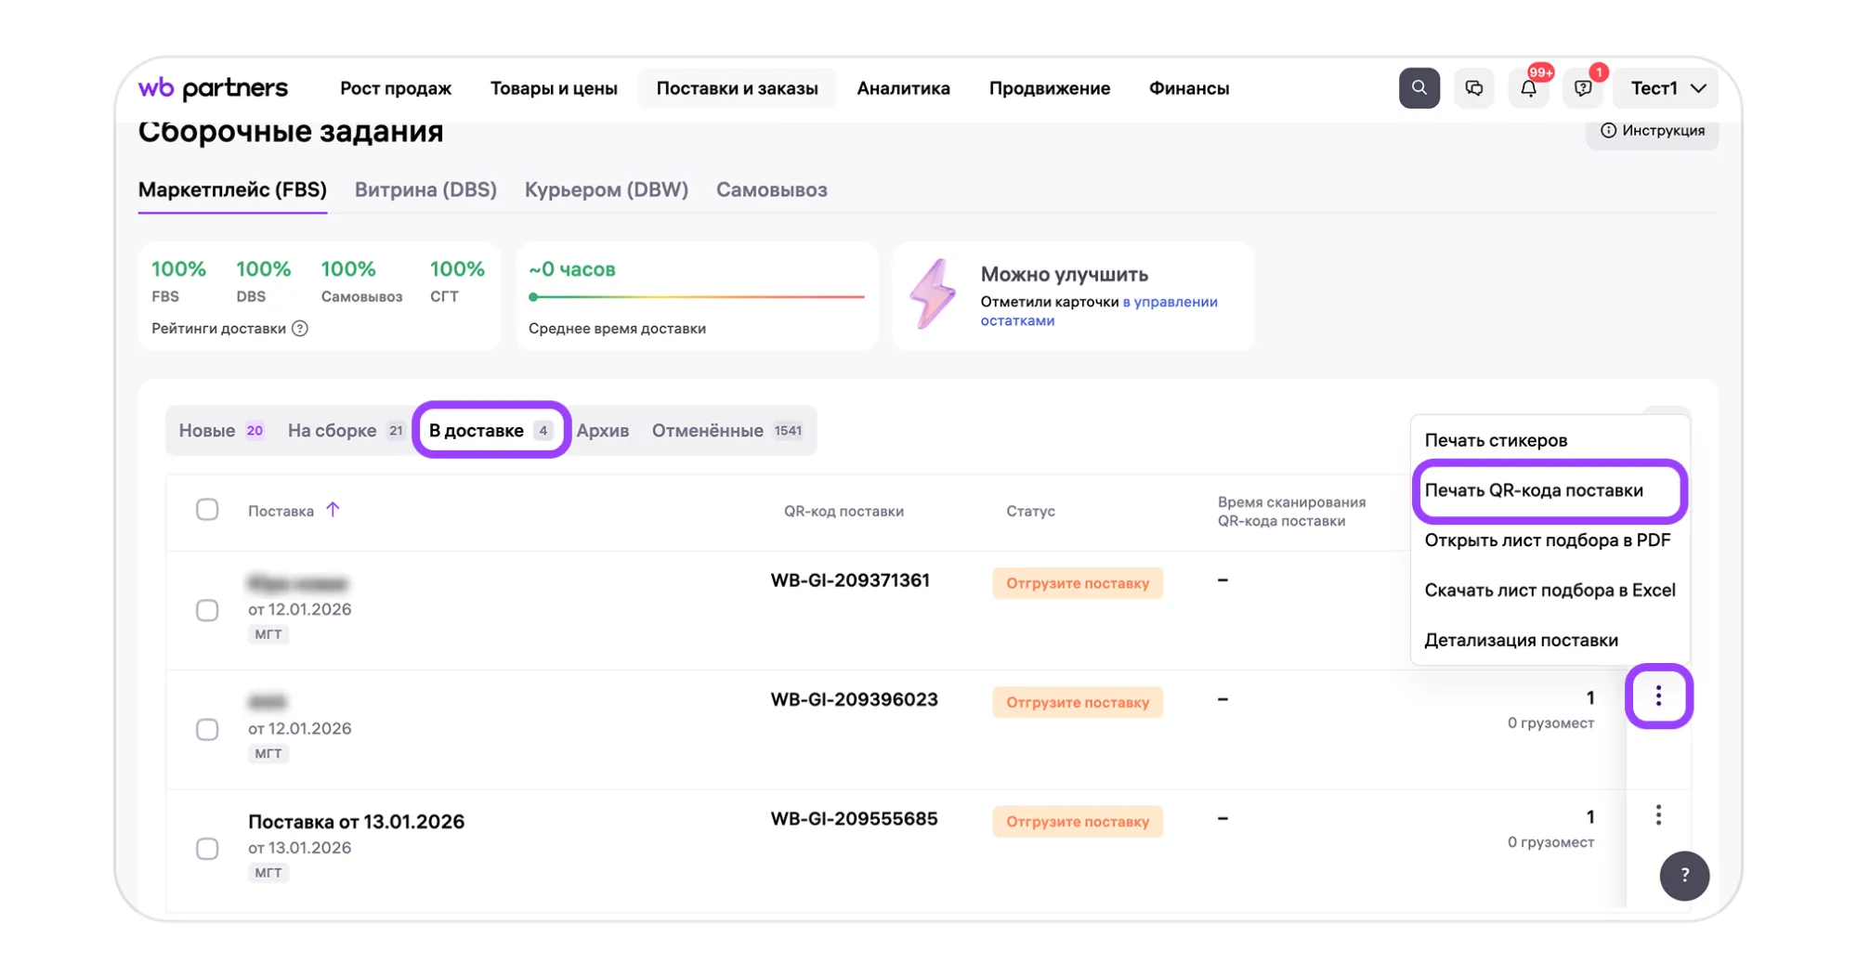Open the chat messages icon

(x=1473, y=88)
